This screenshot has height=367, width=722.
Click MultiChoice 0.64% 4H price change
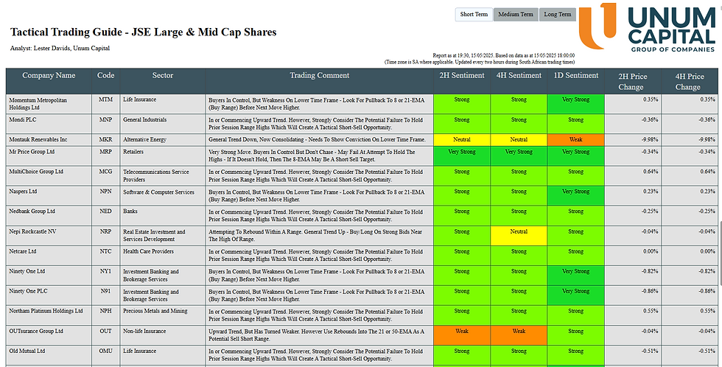[x=707, y=172]
